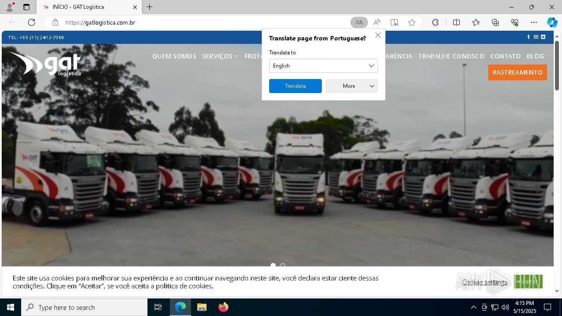Select the first slider dot
The image size is (562, 316).
click(x=273, y=265)
